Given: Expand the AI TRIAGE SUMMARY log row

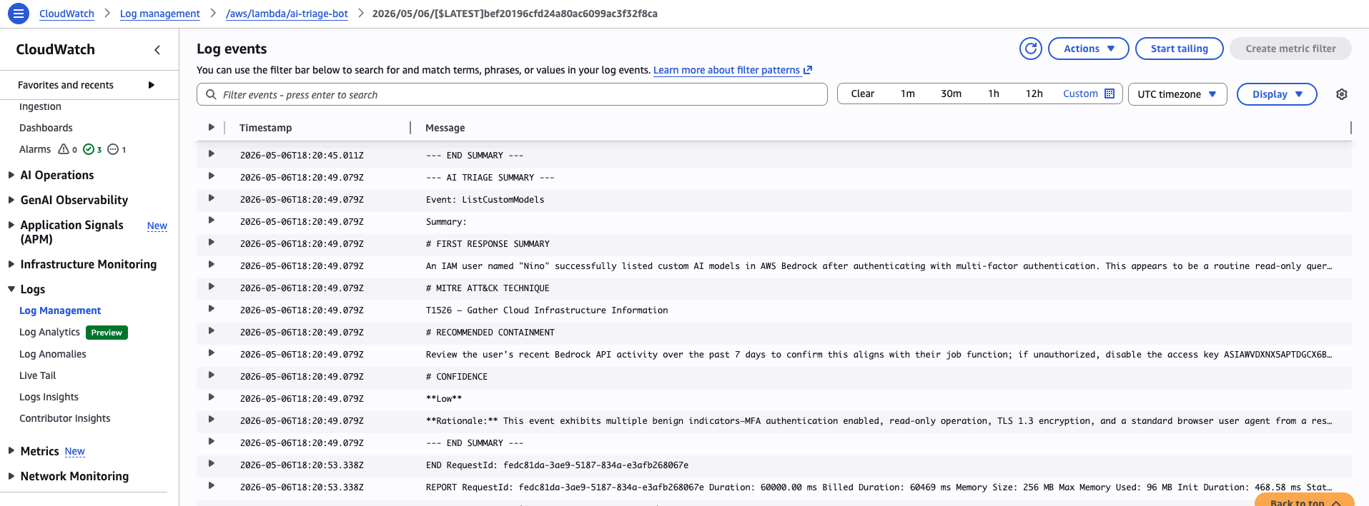Looking at the screenshot, I should [211, 176].
